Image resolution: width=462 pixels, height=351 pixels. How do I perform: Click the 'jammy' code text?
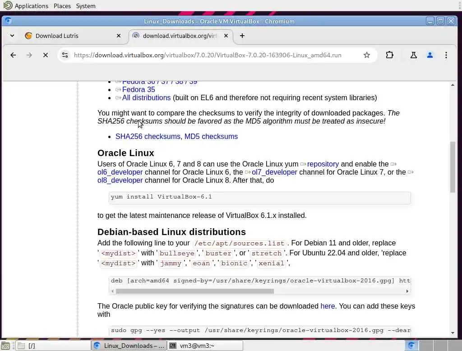coord(171,263)
